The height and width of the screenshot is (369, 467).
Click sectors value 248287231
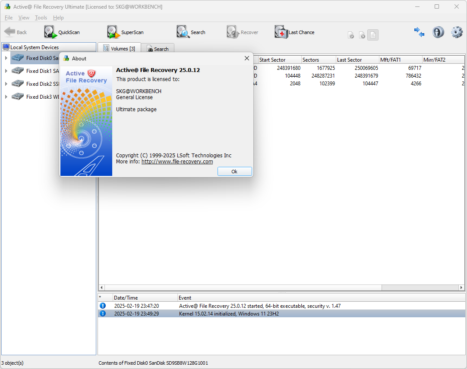(x=323, y=75)
